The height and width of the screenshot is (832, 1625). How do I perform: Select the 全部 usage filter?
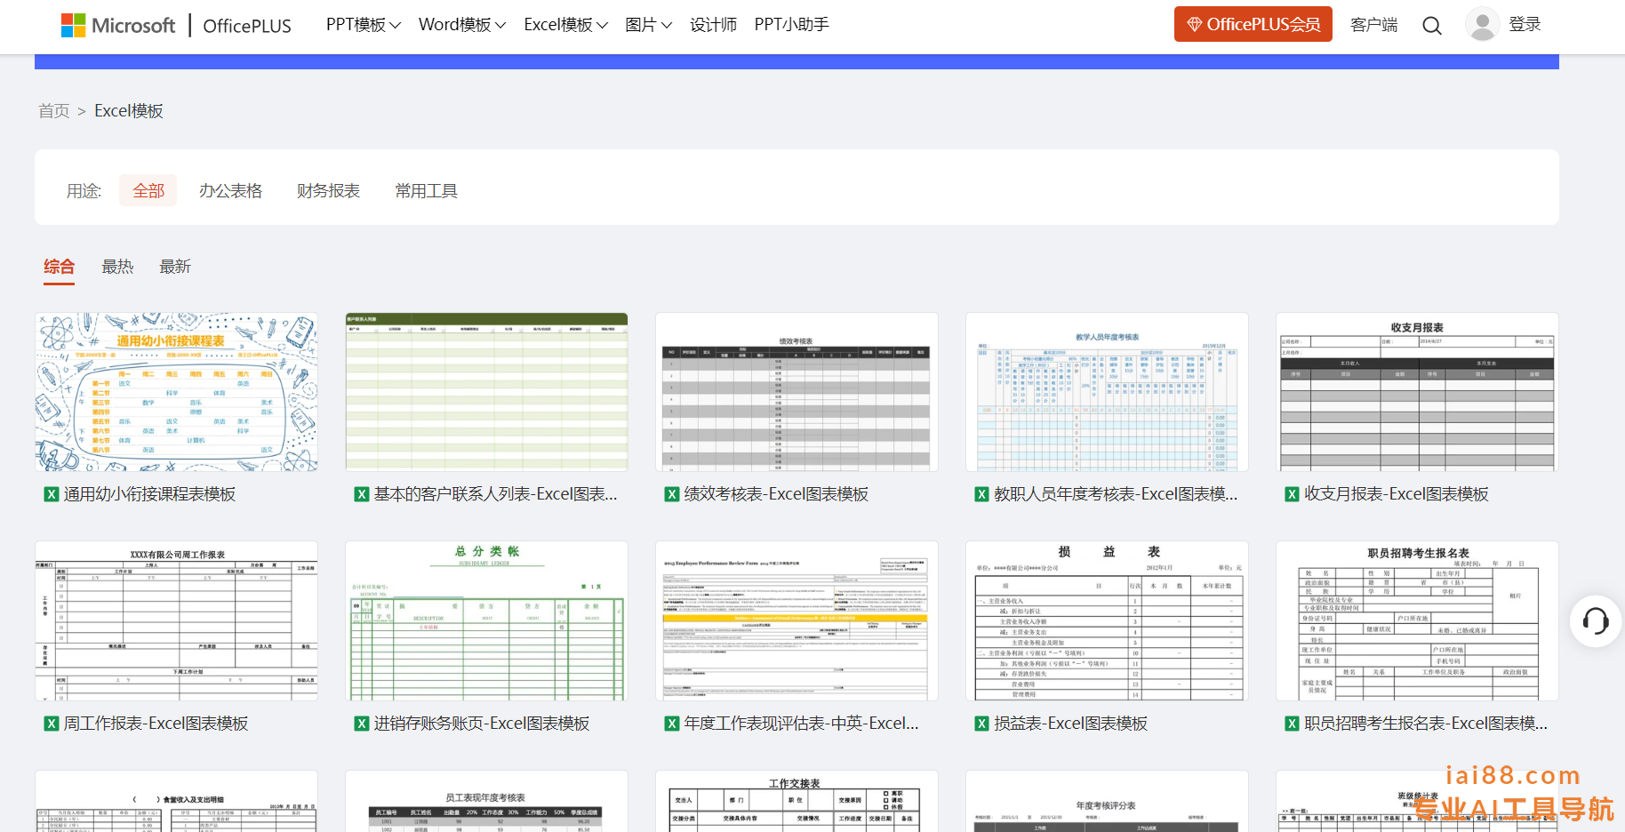(148, 191)
